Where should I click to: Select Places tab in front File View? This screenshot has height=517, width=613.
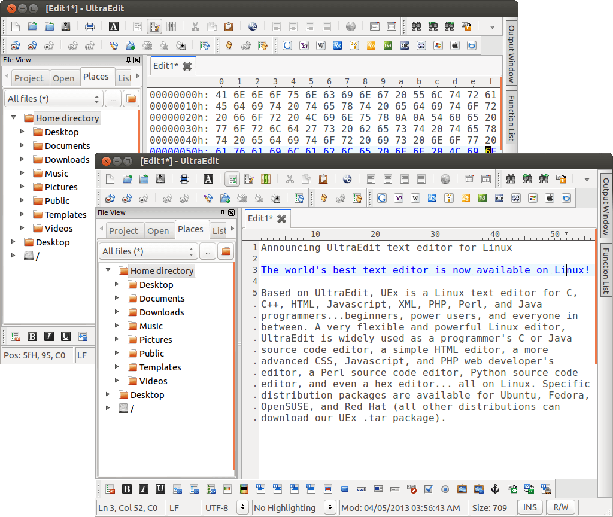[x=190, y=229]
